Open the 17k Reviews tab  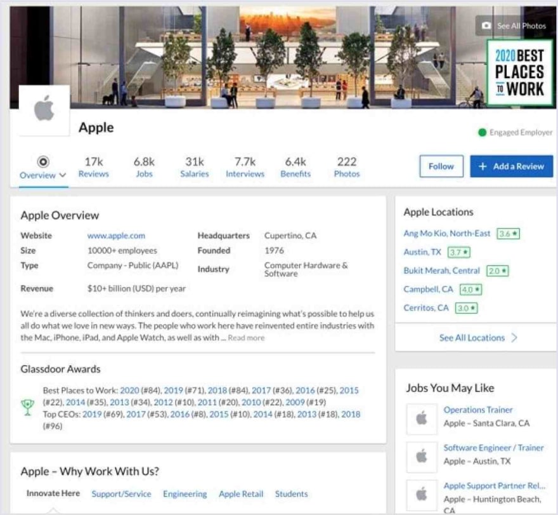tap(94, 167)
